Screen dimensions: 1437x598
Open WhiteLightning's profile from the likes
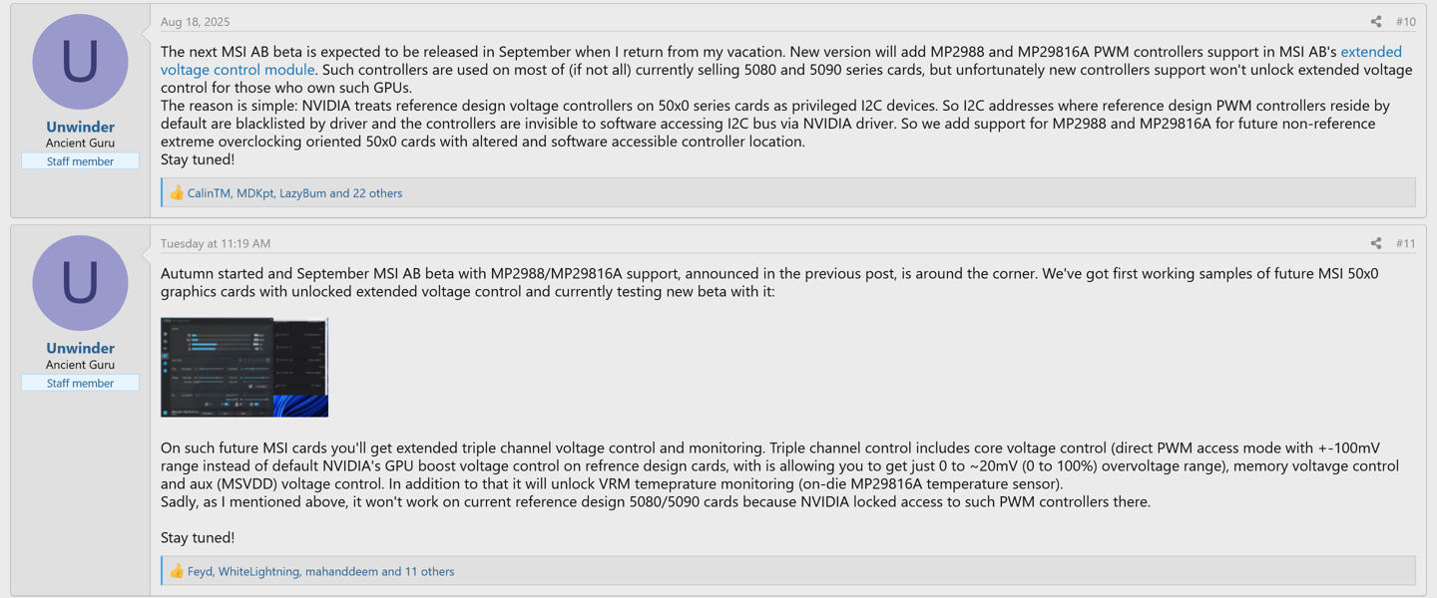[x=258, y=571]
